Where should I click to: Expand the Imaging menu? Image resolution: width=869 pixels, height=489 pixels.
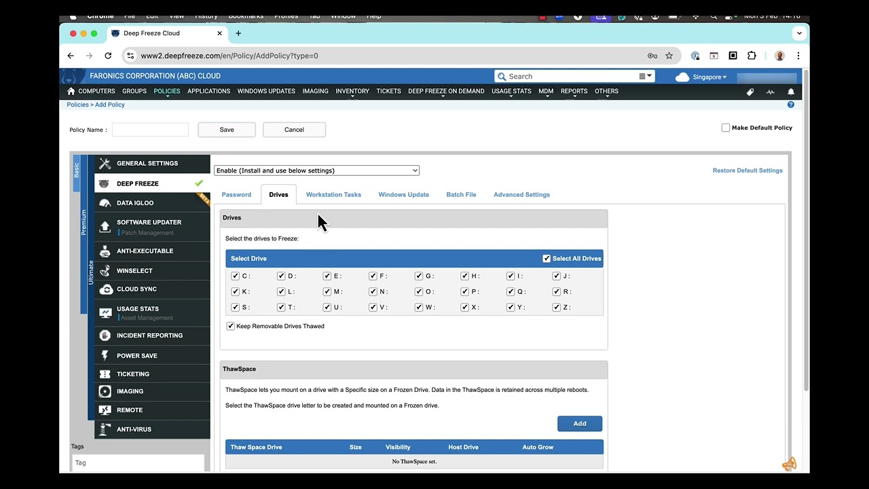[315, 91]
